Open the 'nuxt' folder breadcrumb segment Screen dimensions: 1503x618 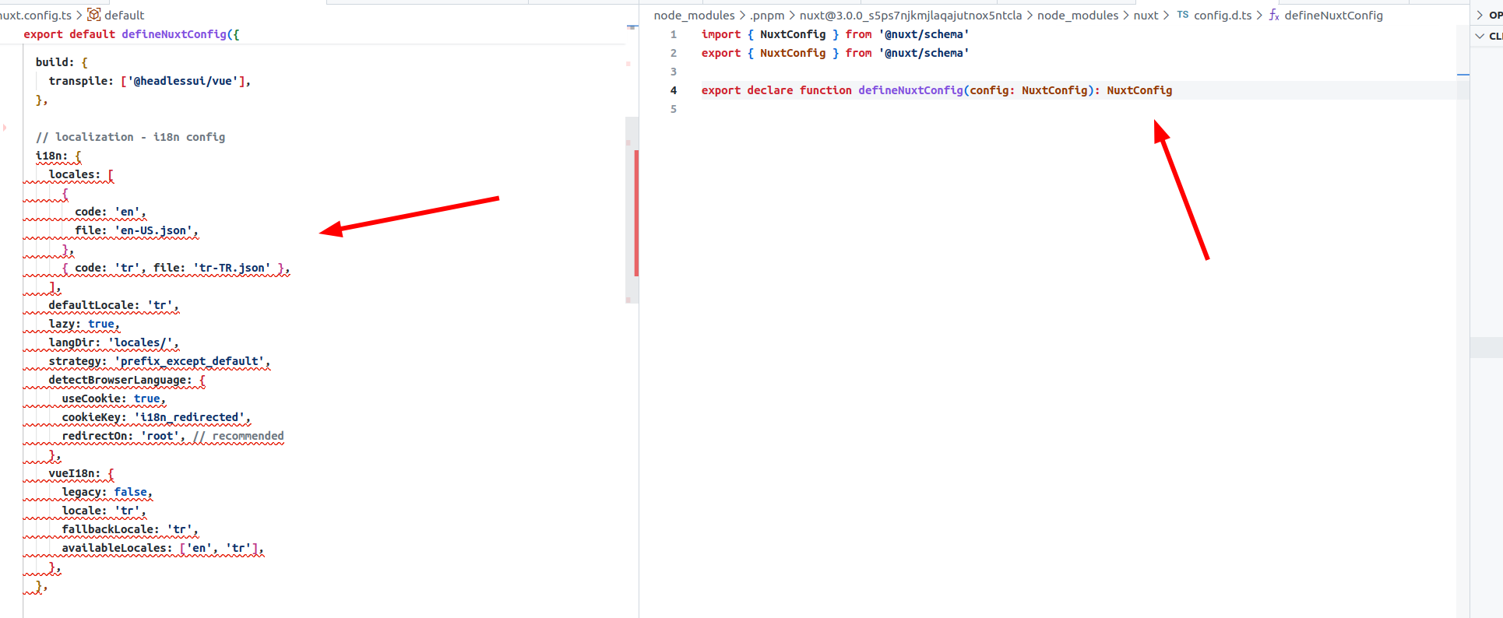pos(1146,15)
